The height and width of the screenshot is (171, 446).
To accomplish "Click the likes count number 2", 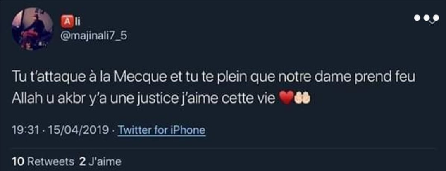I will [x=82, y=162].
